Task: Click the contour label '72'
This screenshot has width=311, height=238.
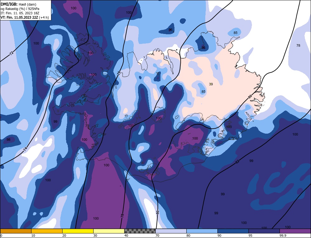Action: [x=12, y=53]
